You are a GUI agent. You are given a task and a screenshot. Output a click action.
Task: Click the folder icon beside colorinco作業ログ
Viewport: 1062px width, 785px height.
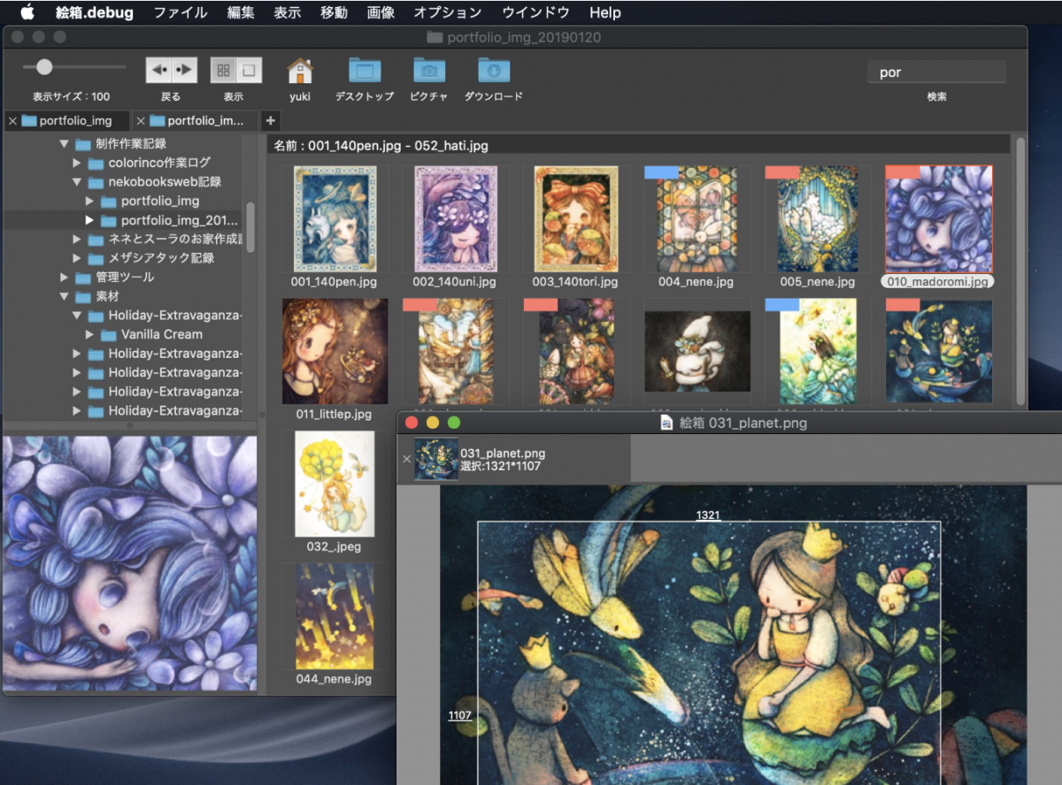96,163
